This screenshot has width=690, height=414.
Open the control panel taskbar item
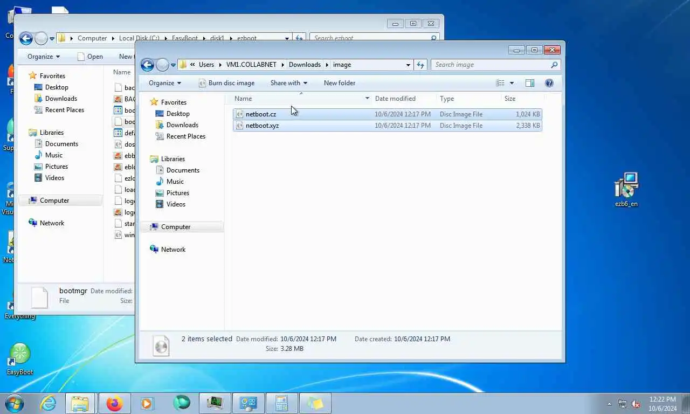(x=248, y=403)
